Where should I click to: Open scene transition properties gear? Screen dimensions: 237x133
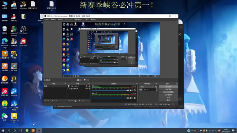[x=156, y=87]
